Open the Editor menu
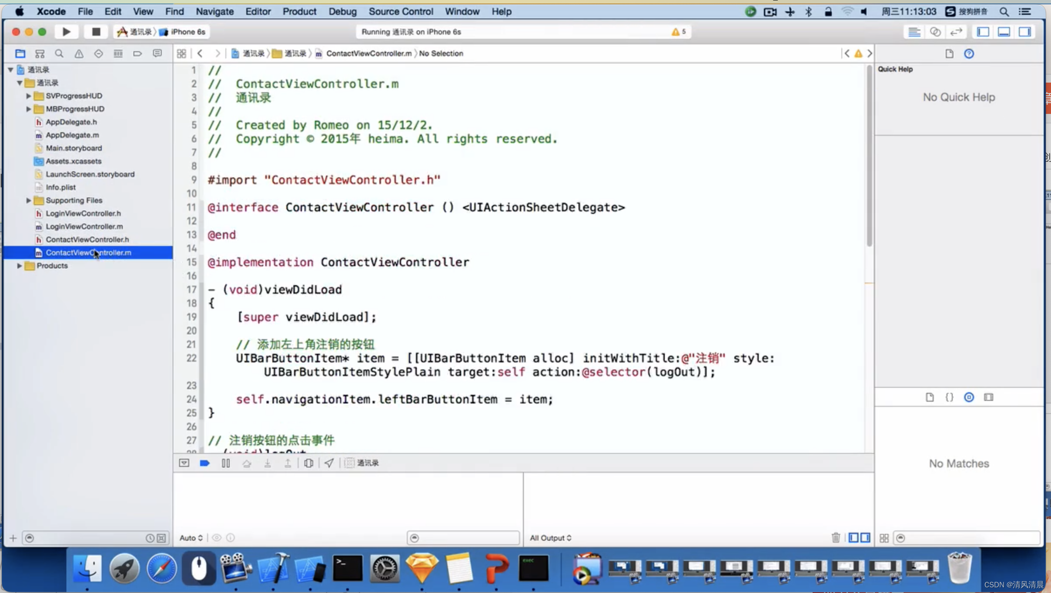The height and width of the screenshot is (593, 1051). click(x=258, y=11)
